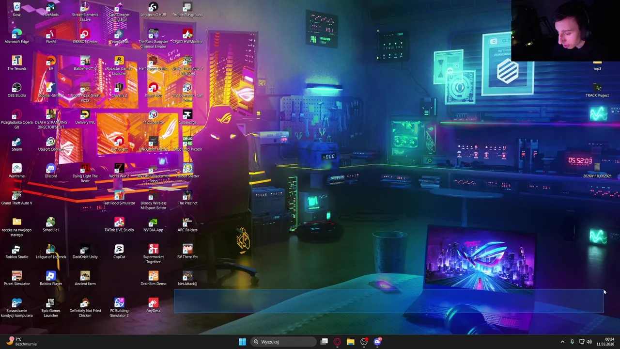Select the Battlefield 6 shortcut

coord(85,63)
